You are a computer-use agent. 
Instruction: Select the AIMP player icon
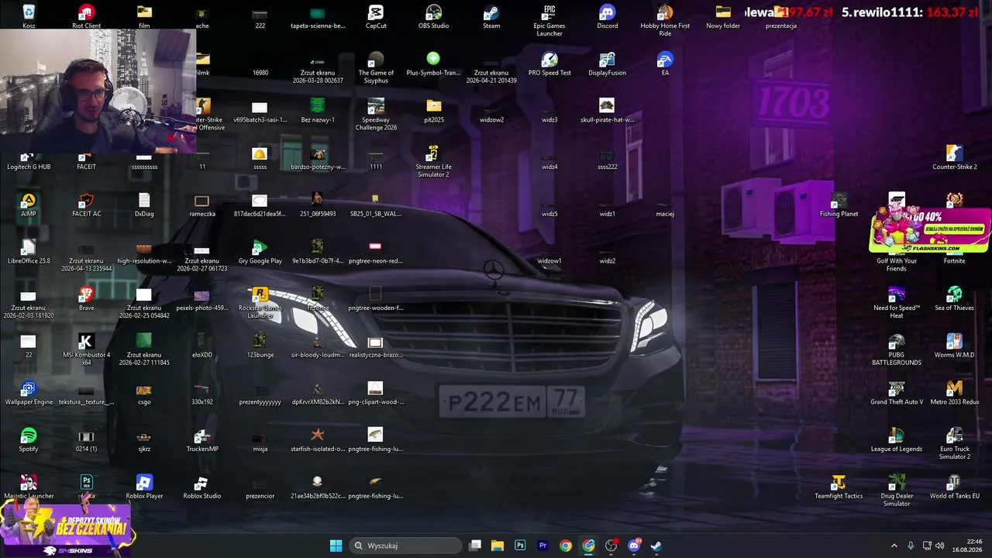(29, 205)
